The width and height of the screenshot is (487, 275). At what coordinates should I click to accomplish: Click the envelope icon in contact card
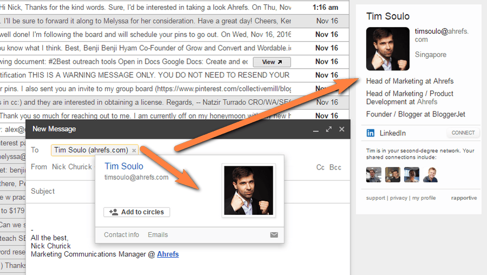point(274,235)
